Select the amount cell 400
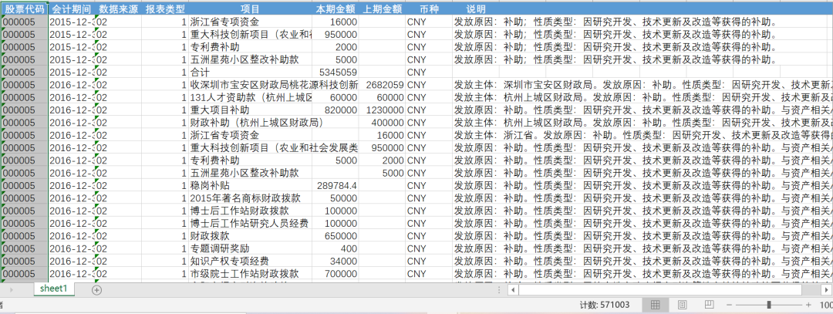The width and height of the screenshot is (833, 314). pos(336,248)
